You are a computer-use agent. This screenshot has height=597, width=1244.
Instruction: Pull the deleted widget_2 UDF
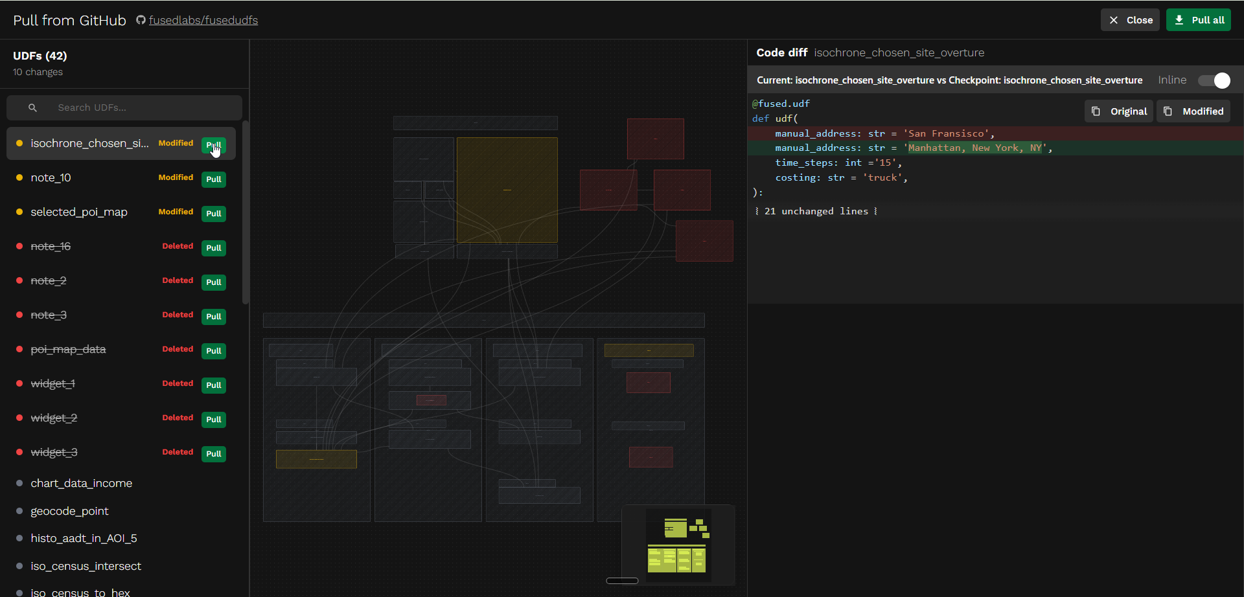(214, 420)
